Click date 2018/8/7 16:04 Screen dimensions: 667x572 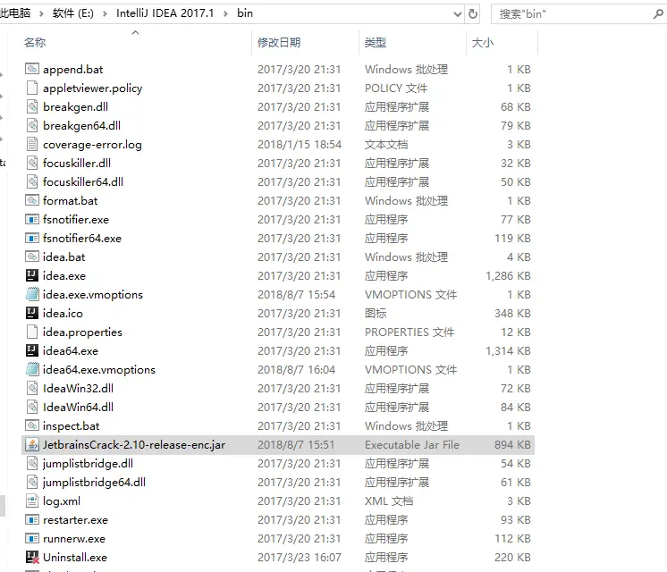(297, 369)
